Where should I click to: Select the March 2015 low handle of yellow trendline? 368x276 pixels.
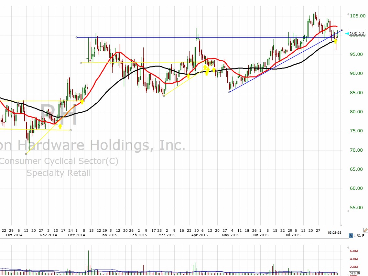[164, 96]
